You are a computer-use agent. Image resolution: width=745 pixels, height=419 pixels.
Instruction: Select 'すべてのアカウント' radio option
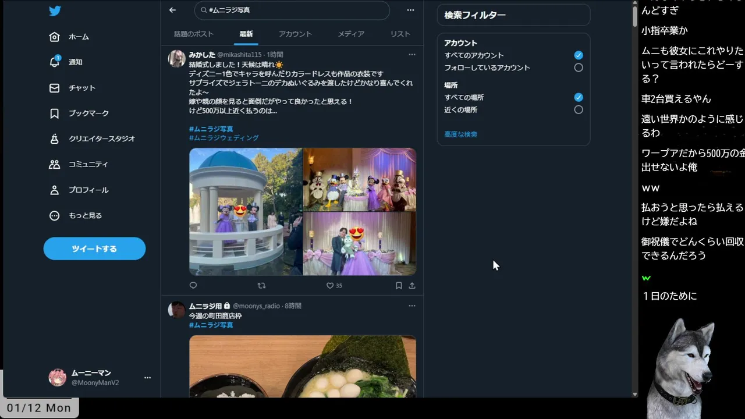(578, 55)
